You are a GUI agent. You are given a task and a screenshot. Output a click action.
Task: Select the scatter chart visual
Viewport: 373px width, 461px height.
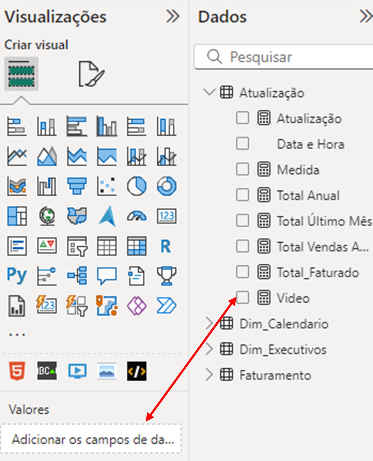coord(107,186)
